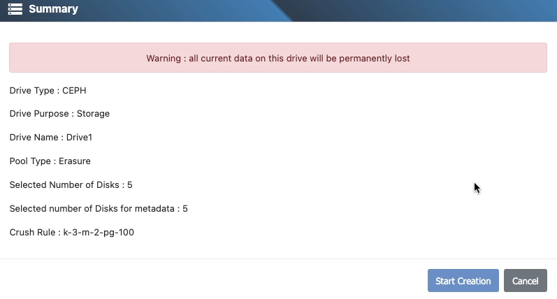The height and width of the screenshot is (299, 557).
Task: Click the permanent data loss warning banner
Action: tap(278, 58)
